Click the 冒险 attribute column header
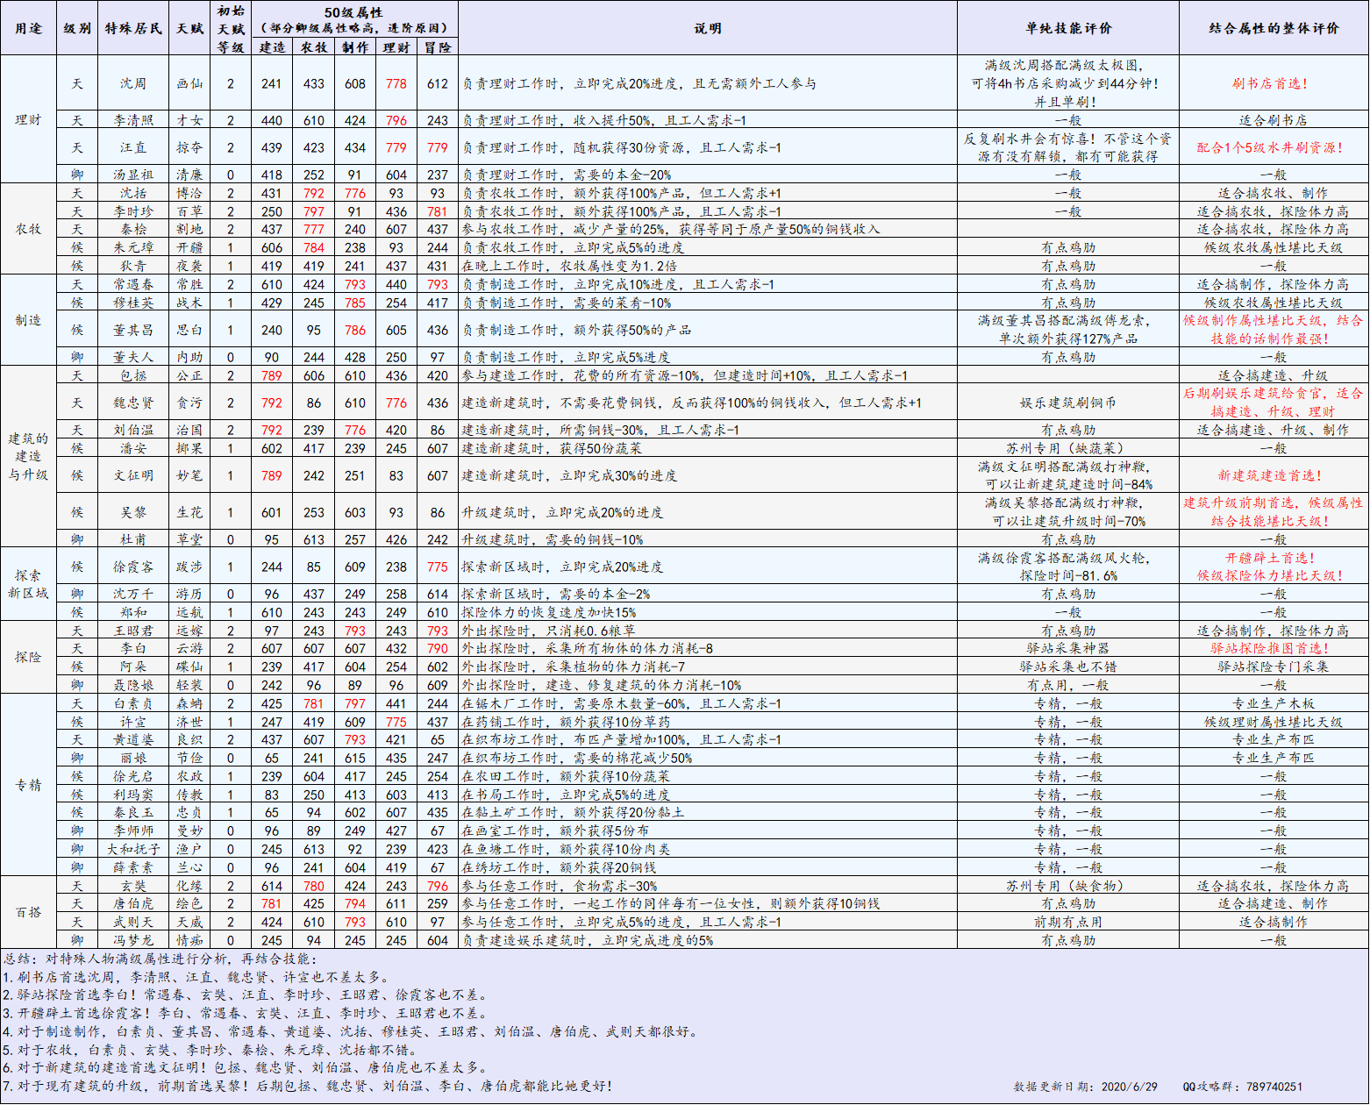 [438, 47]
